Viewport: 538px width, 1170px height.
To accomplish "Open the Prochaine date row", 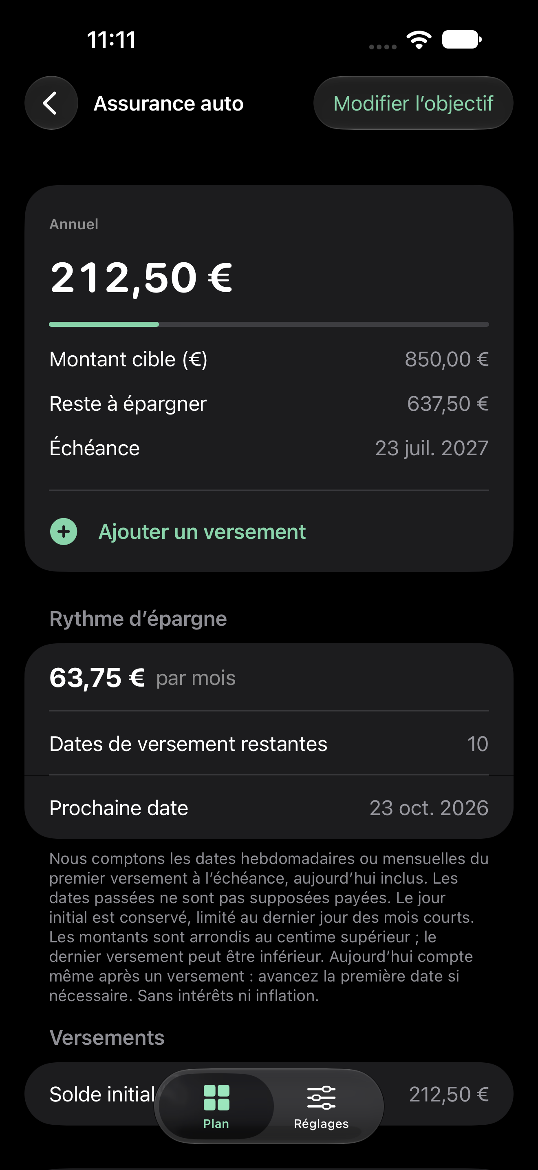I will pyautogui.click(x=269, y=808).
